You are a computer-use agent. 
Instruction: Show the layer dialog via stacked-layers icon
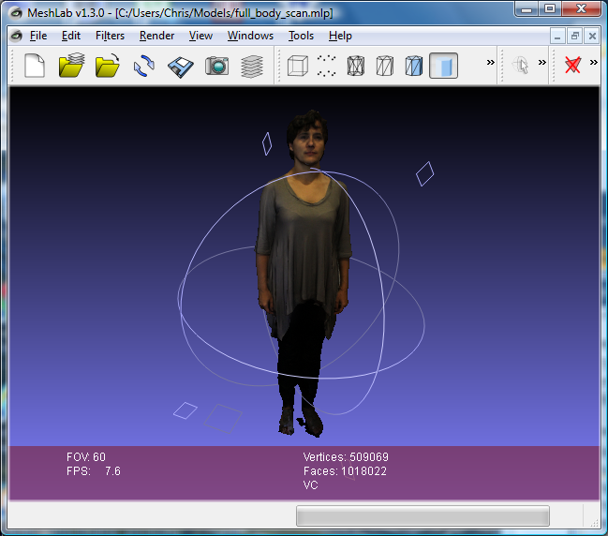pyautogui.click(x=251, y=66)
